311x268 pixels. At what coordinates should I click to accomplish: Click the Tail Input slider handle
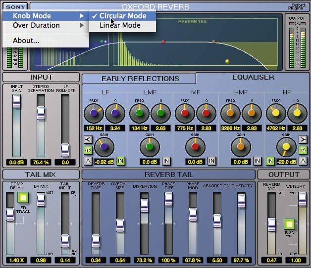(65, 241)
